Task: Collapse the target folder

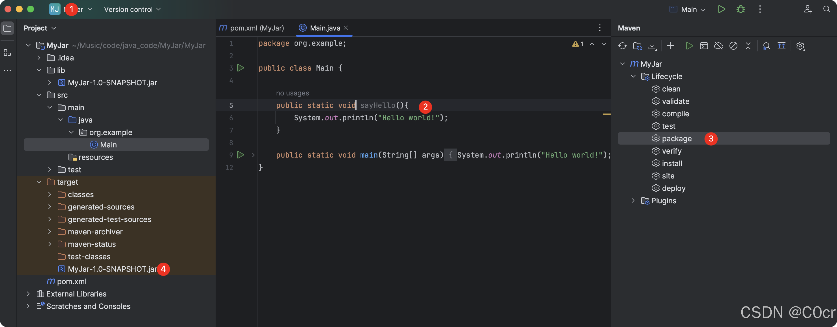Action: click(39, 182)
